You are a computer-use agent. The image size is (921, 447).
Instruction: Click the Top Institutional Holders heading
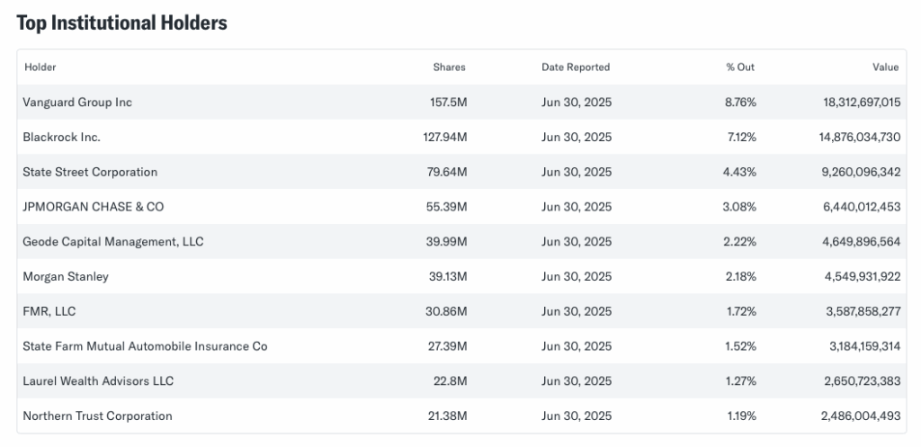click(x=121, y=23)
